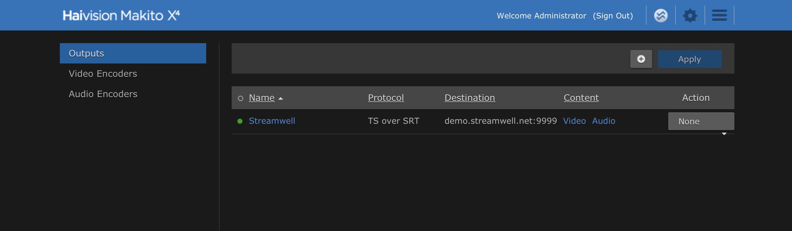This screenshot has width=792, height=231.
Task: Open the hamburger navigation menu
Action: point(719,15)
